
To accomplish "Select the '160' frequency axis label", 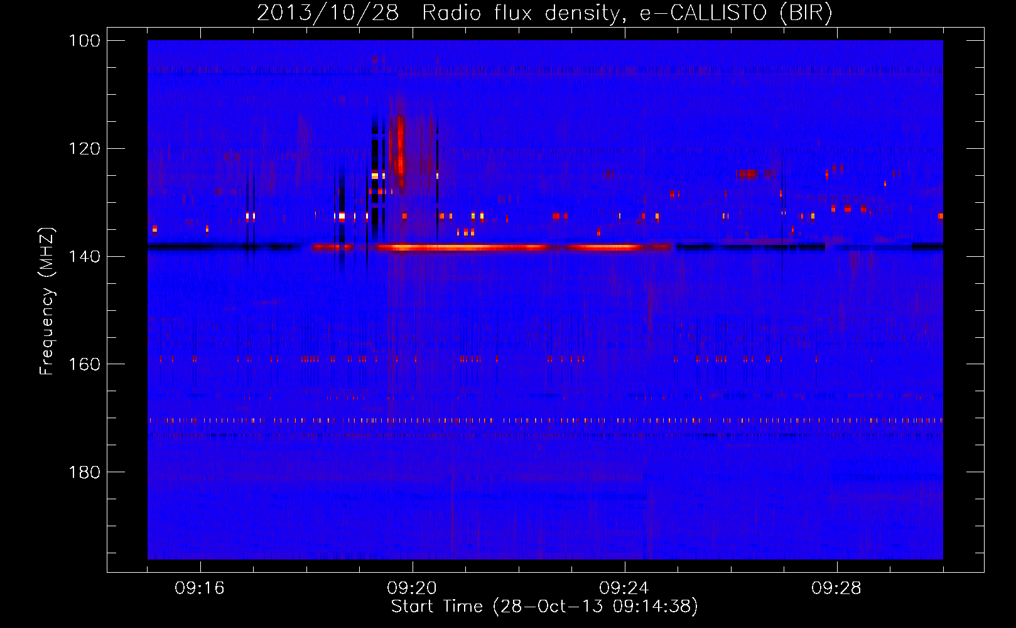I will 85,364.
